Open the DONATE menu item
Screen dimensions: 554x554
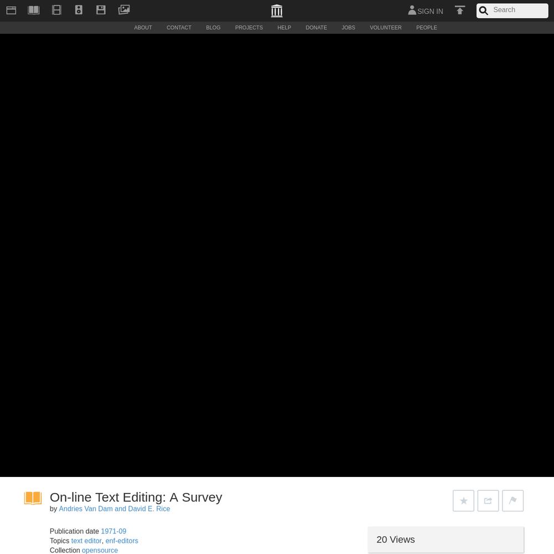coord(316,28)
